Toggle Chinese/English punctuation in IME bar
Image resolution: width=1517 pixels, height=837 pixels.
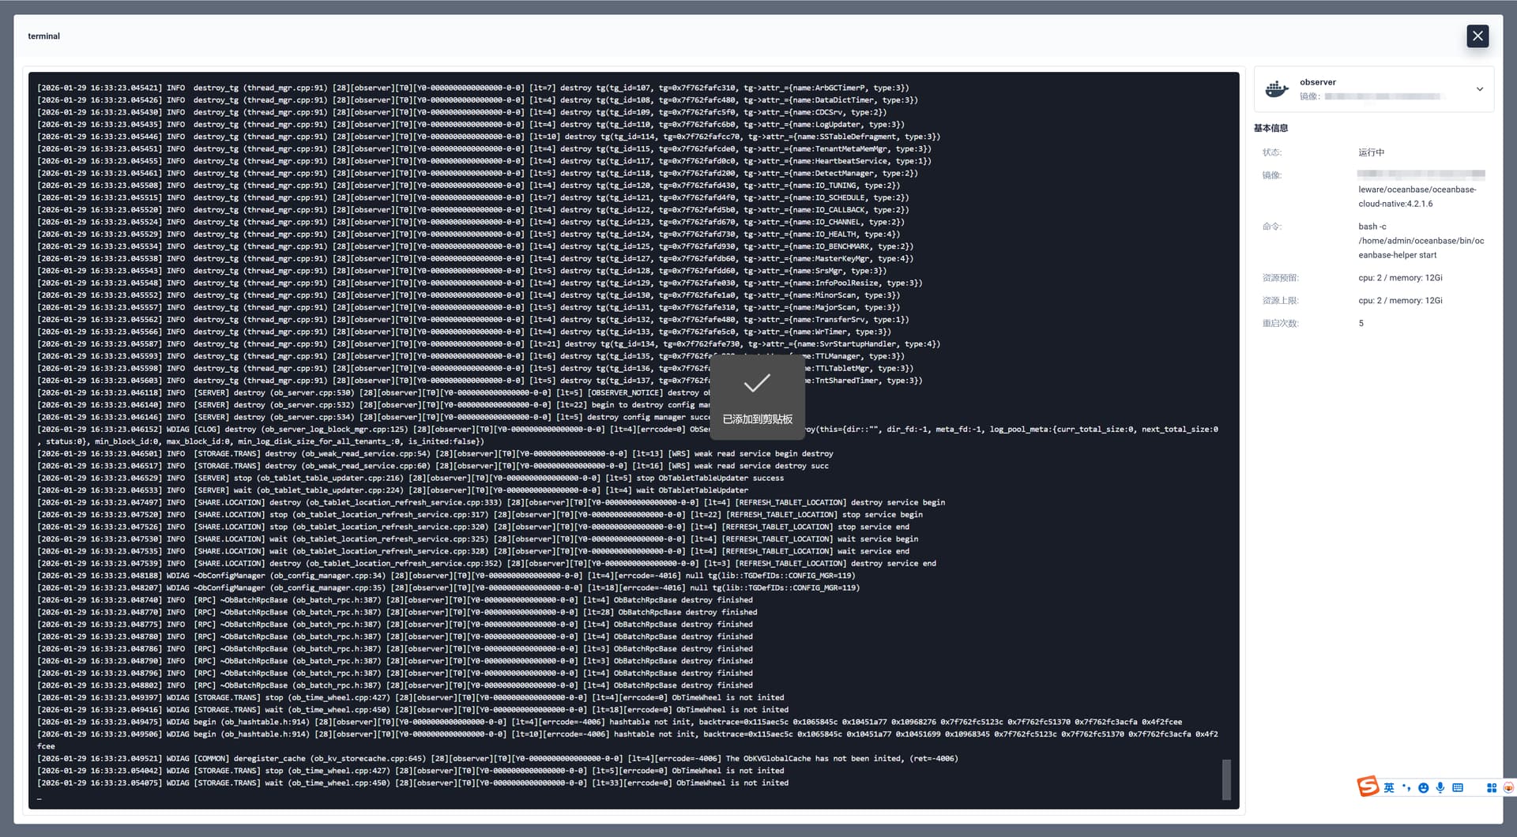1406,788
